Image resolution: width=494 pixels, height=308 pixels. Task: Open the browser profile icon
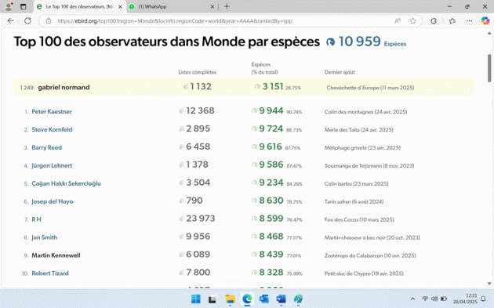point(9,6)
